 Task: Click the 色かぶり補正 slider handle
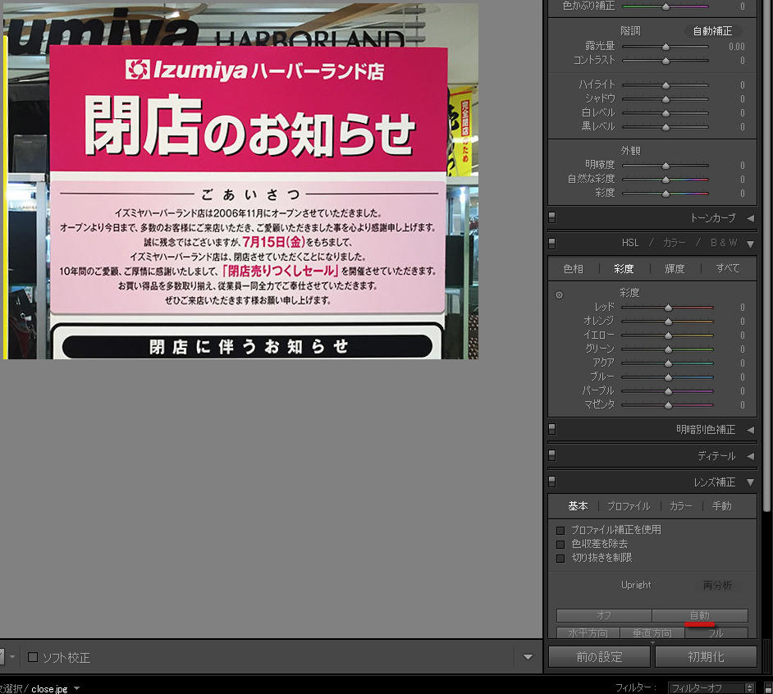point(666,7)
